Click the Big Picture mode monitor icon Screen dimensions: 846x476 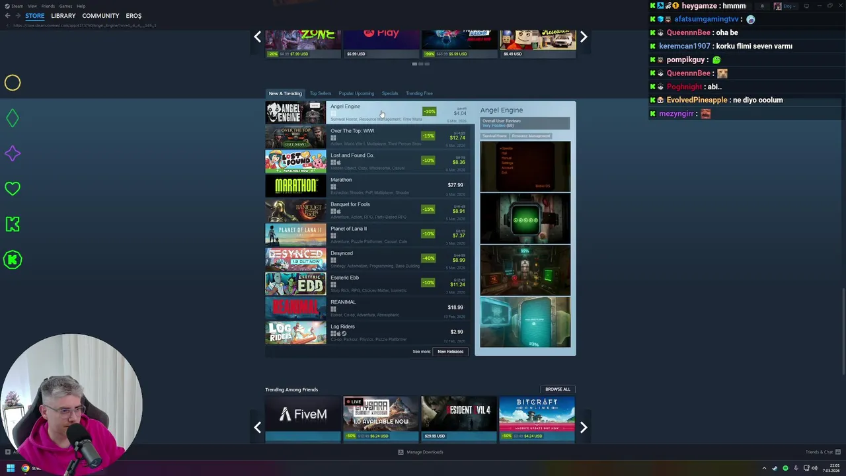pos(806,6)
